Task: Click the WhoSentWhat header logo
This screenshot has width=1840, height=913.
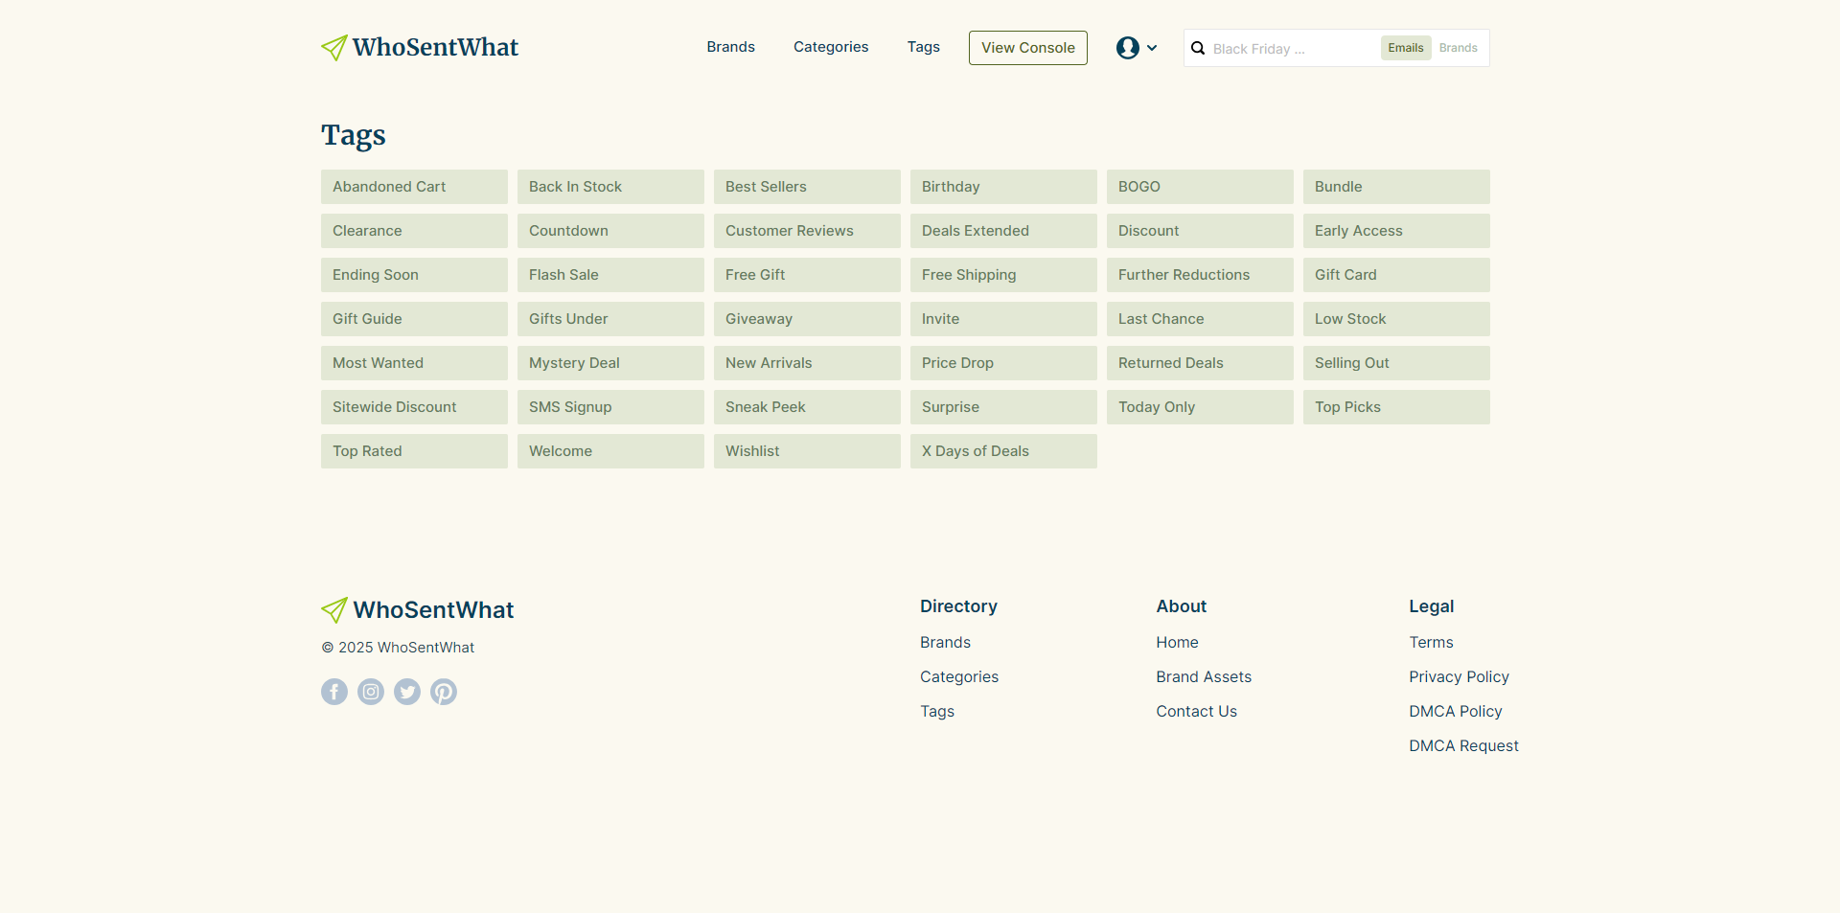Action: pyautogui.click(x=420, y=48)
